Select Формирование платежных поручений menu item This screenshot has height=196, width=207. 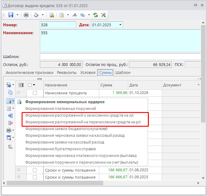point(61,108)
